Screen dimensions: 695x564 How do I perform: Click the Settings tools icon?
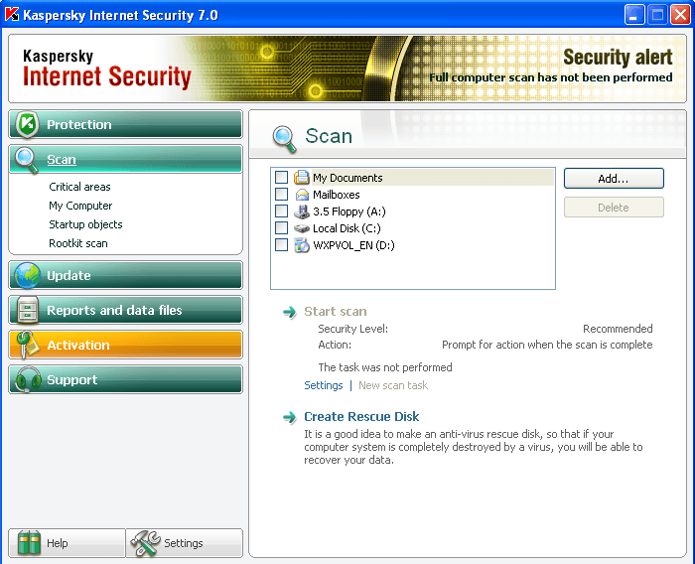point(145,543)
